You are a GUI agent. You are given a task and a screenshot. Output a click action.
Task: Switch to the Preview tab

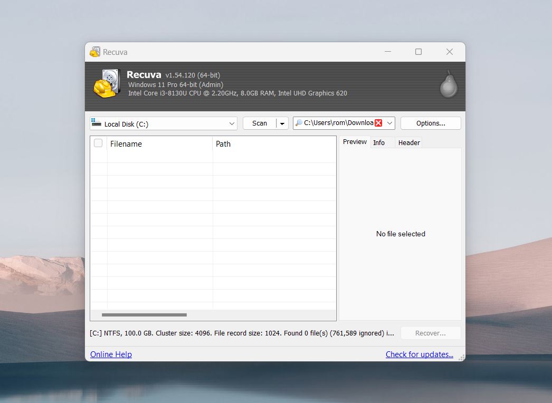pos(355,142)
